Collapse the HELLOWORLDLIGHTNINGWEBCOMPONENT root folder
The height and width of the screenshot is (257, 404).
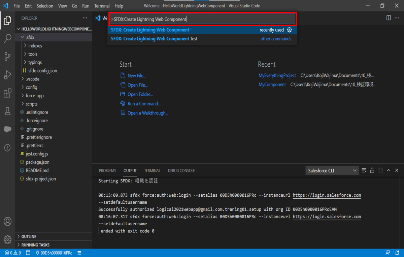pyautogui.click(x=54, y=29)
